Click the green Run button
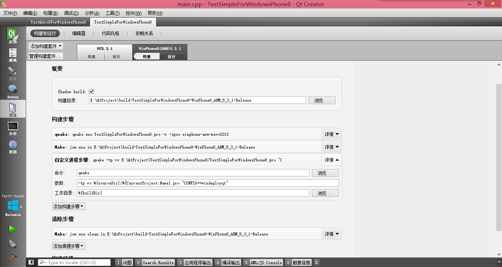Image resolution: width=502 pixels, height=267 pixels. pyautogui.click(x=13, y=230)
